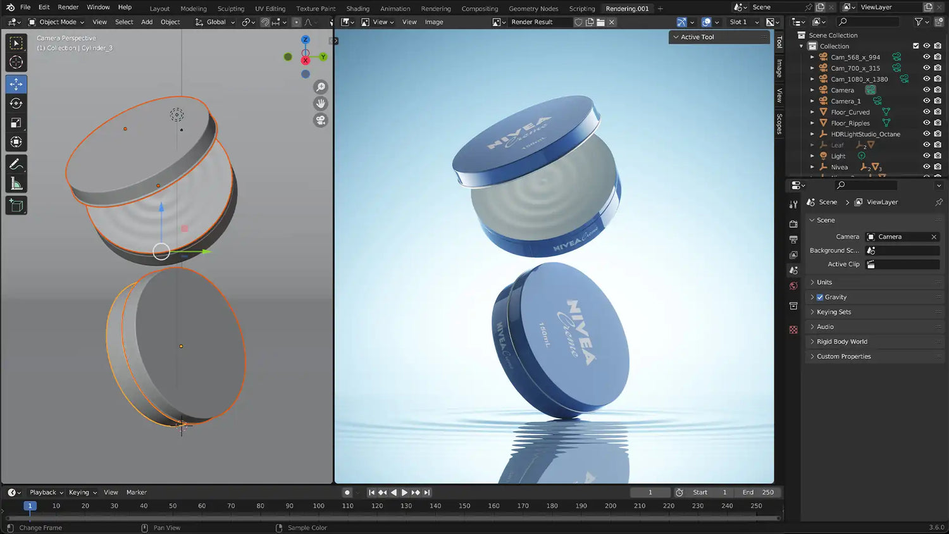Open the Render menu
The height and width of the screenshot is (534, 949).
[68, 8]
